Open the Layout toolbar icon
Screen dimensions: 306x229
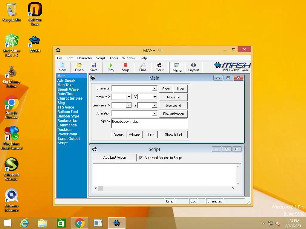tap(193, 67)
